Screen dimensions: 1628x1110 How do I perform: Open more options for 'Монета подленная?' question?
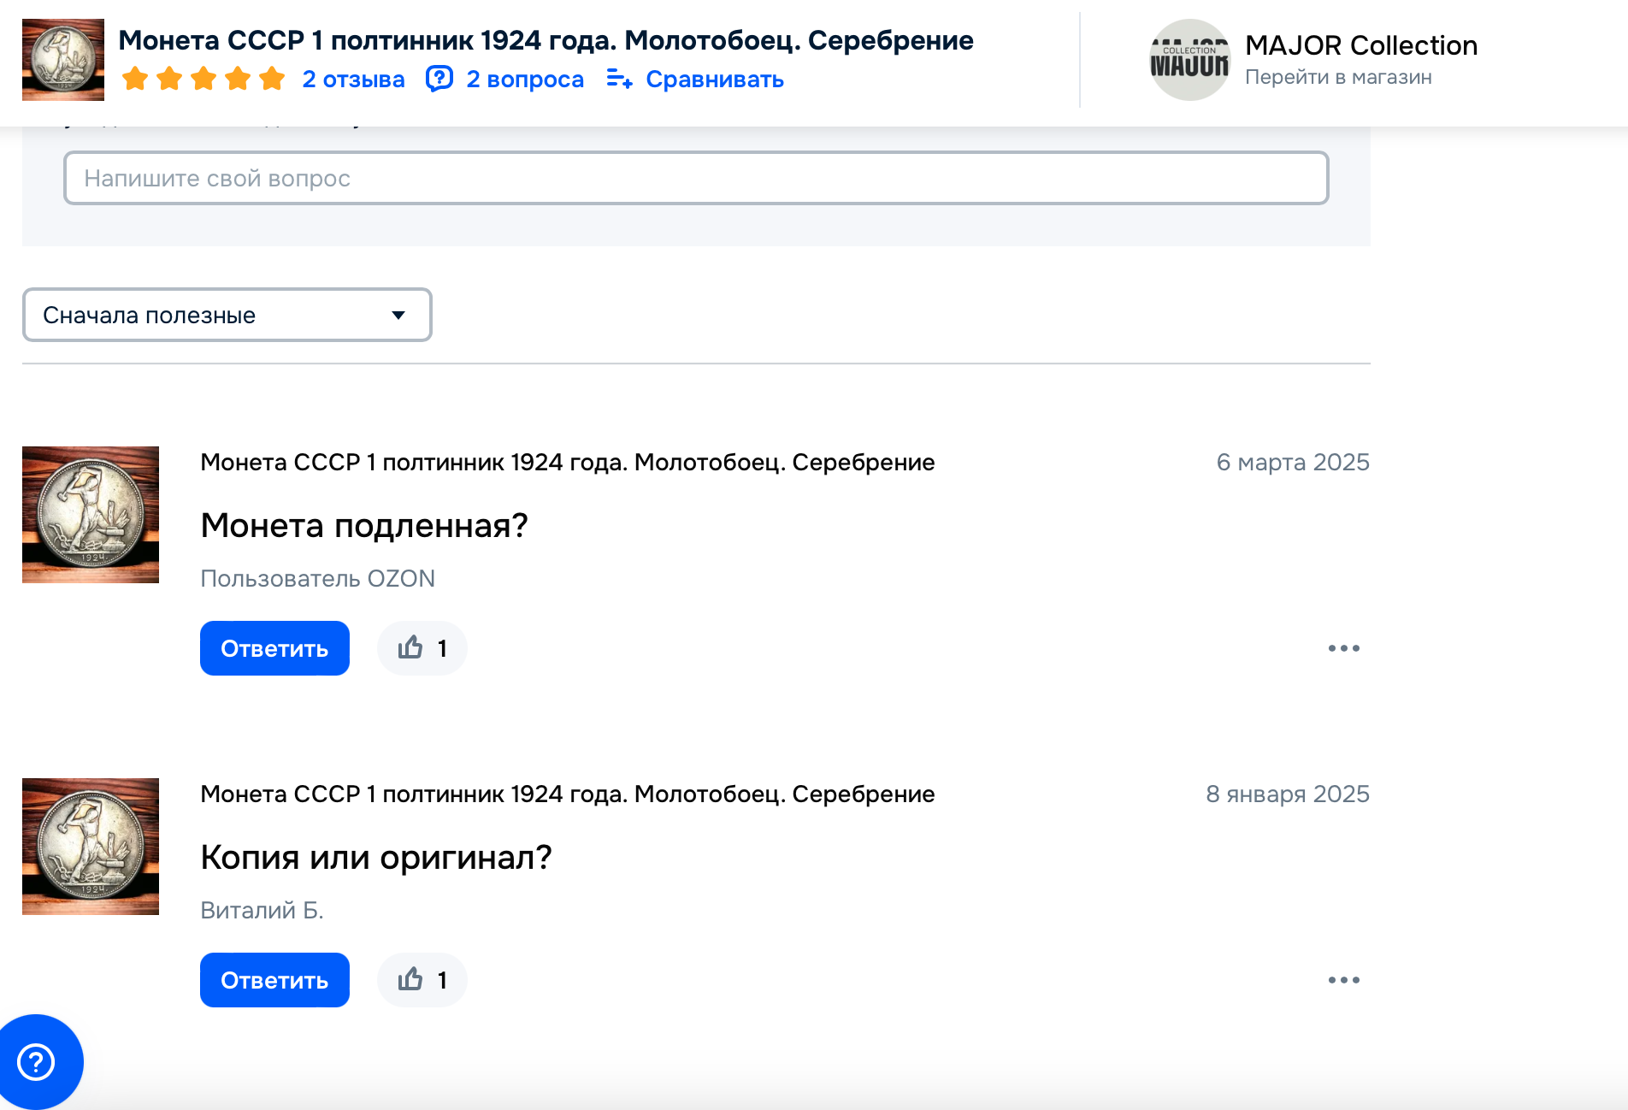(1343, 648)
